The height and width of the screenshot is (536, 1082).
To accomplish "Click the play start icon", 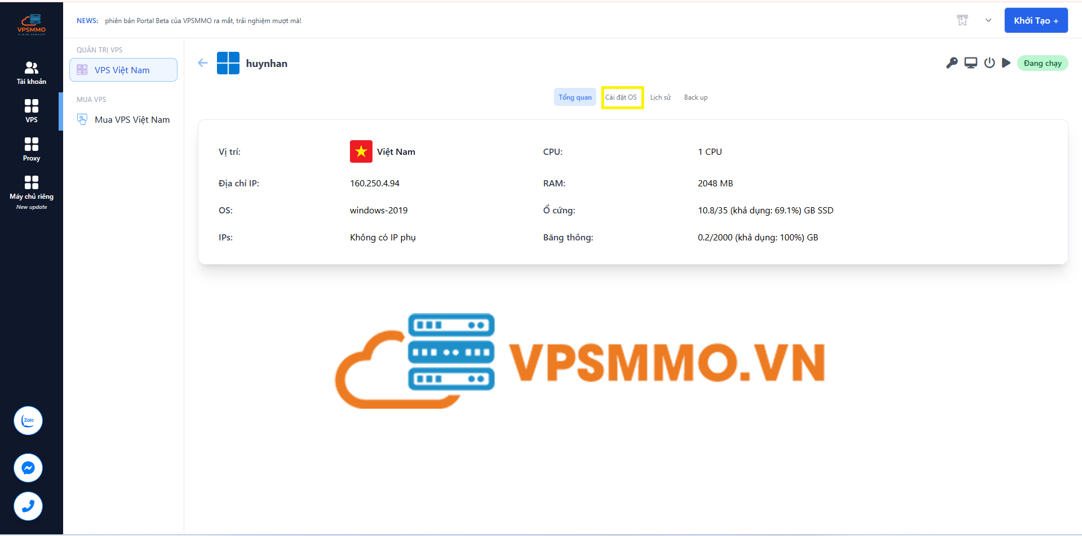I will (x=1006, y=63).
